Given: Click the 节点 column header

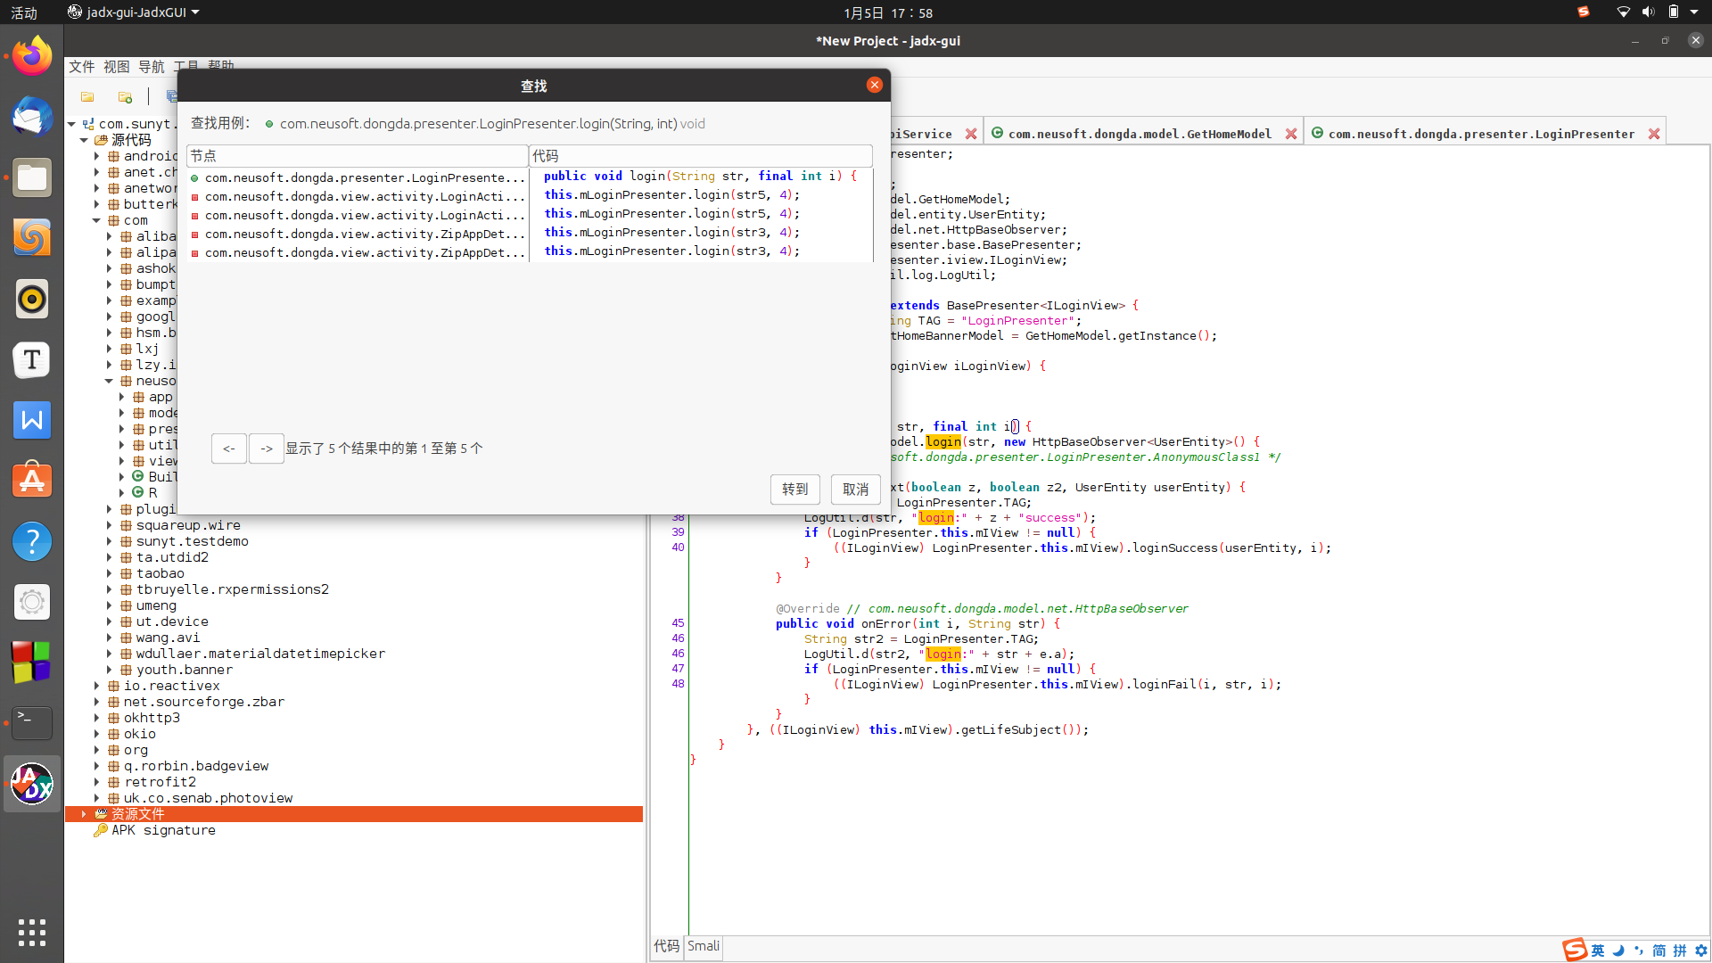Looking at the screenshot, I should (x=358, y=156).
